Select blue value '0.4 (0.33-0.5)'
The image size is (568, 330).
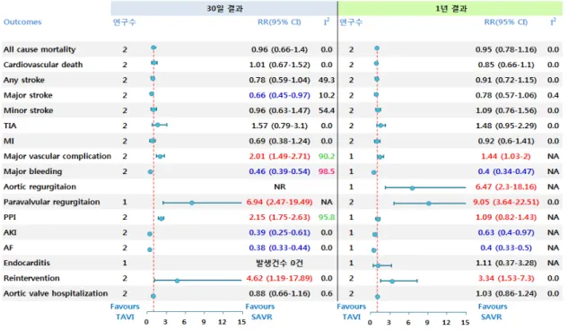pyautogui.click(x=506, y=247)
